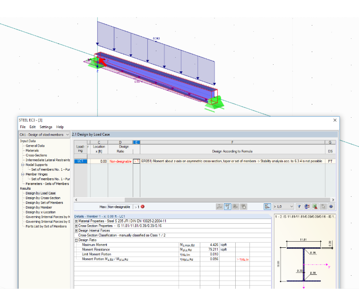Click the table's left scroll arrow
Image resolution: width=359 pixels, height=306 pixels.
click(76, 200)
